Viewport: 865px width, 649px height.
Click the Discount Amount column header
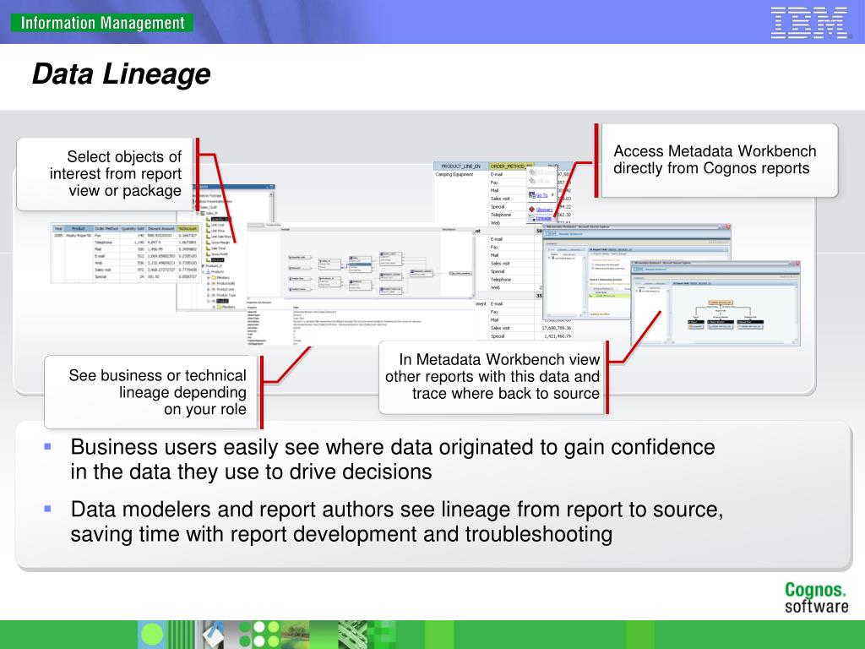pos(160,228)
